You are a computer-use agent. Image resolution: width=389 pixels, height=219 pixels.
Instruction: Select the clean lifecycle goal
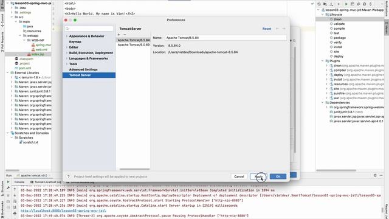[337, 19]
